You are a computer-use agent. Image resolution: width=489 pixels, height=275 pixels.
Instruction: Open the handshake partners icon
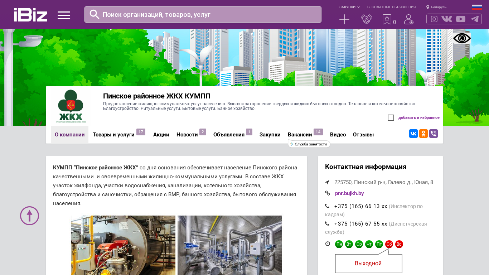click(x=366, y=19)
